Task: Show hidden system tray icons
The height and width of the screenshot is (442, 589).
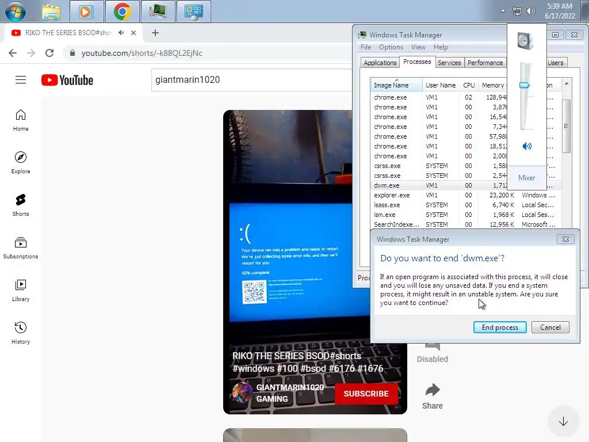Action: (503, 11)
